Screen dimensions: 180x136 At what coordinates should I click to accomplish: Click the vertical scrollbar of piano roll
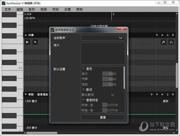(177, 75)
